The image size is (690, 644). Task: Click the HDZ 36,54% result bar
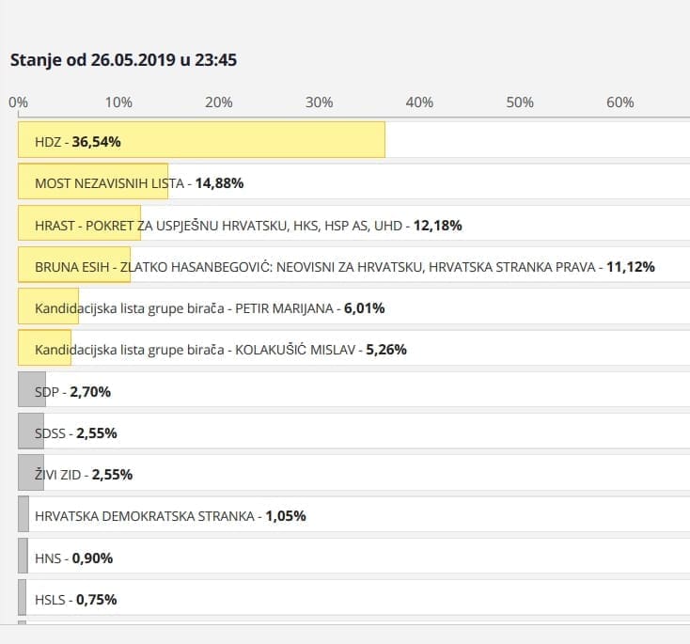201,140
